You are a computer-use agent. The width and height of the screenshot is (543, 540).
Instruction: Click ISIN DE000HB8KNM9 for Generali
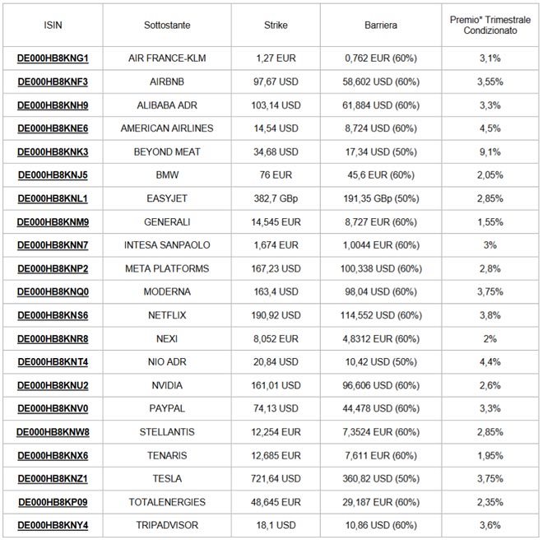(x=53, y=222)
